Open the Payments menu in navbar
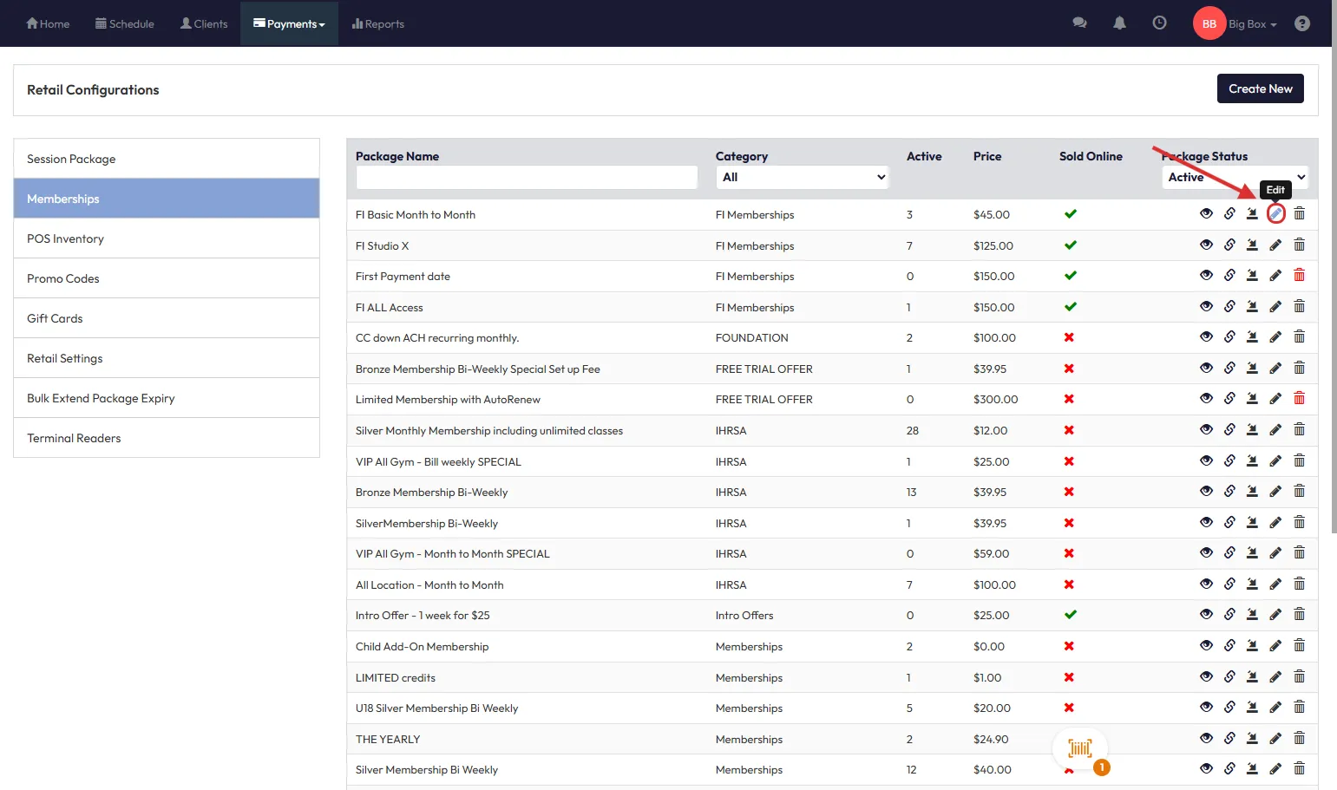Viewport: 1337px width, 790px height. 289,24
